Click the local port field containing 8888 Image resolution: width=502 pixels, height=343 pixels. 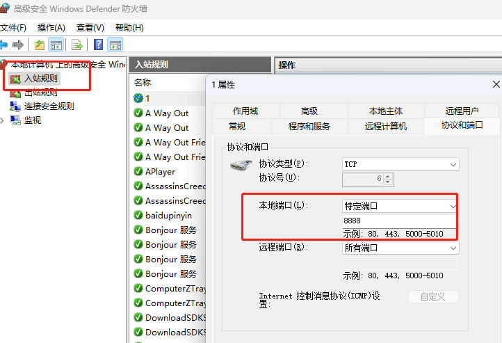coord(400,221)
